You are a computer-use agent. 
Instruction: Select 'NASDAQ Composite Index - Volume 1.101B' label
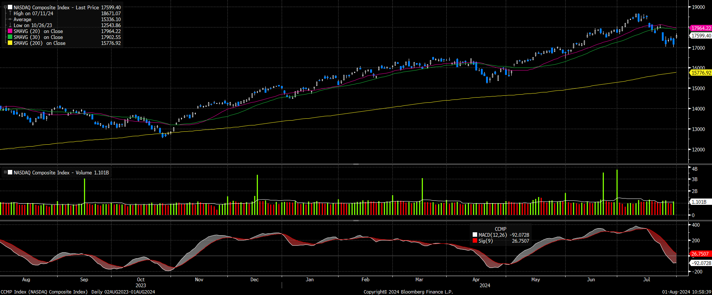click(x=61, y=173)
